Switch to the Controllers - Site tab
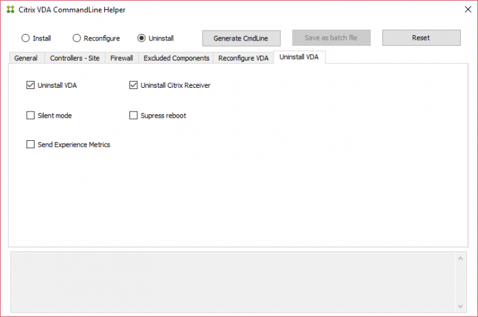Screen dimensions: 478x317 coord(74,58)
